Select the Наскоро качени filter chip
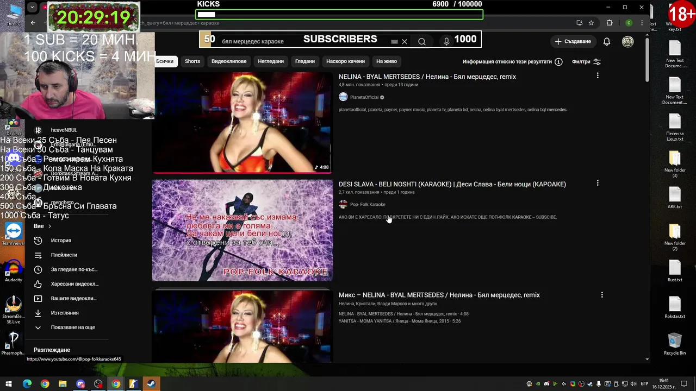The width and height of the screenshot is (696, 391). point(345,61)
